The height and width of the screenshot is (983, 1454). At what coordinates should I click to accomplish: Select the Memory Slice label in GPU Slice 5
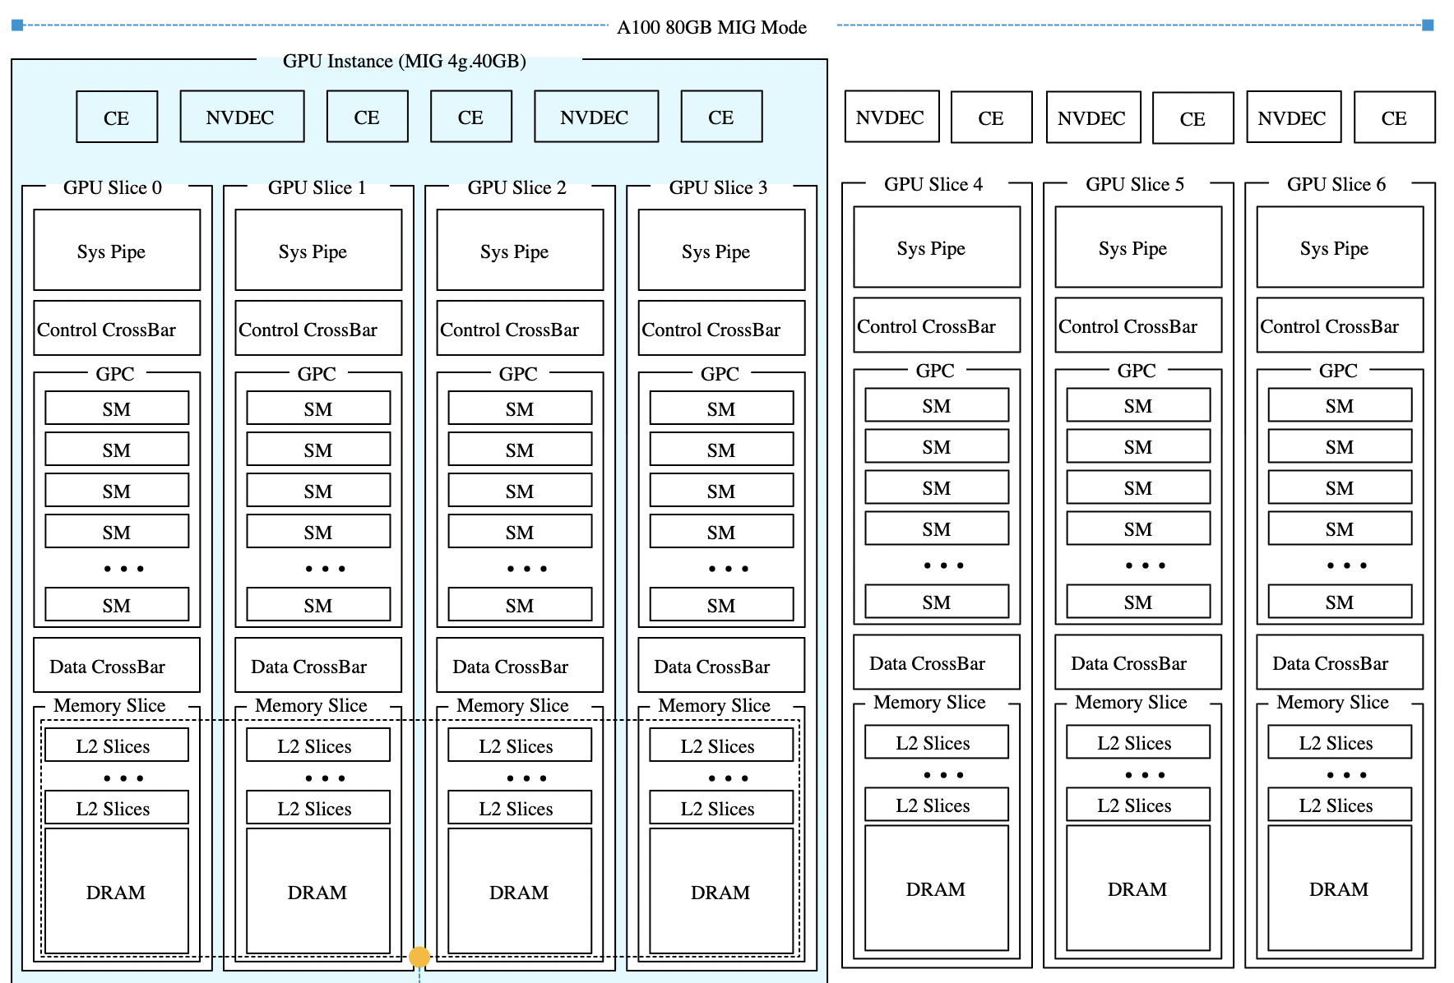tap(1131, 702)
